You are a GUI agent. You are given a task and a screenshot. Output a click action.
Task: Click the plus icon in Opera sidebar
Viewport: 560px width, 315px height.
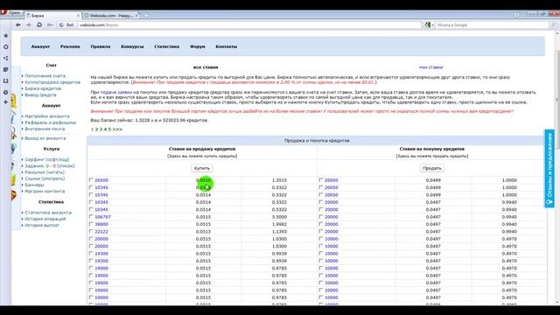click(x=6, y=102)
